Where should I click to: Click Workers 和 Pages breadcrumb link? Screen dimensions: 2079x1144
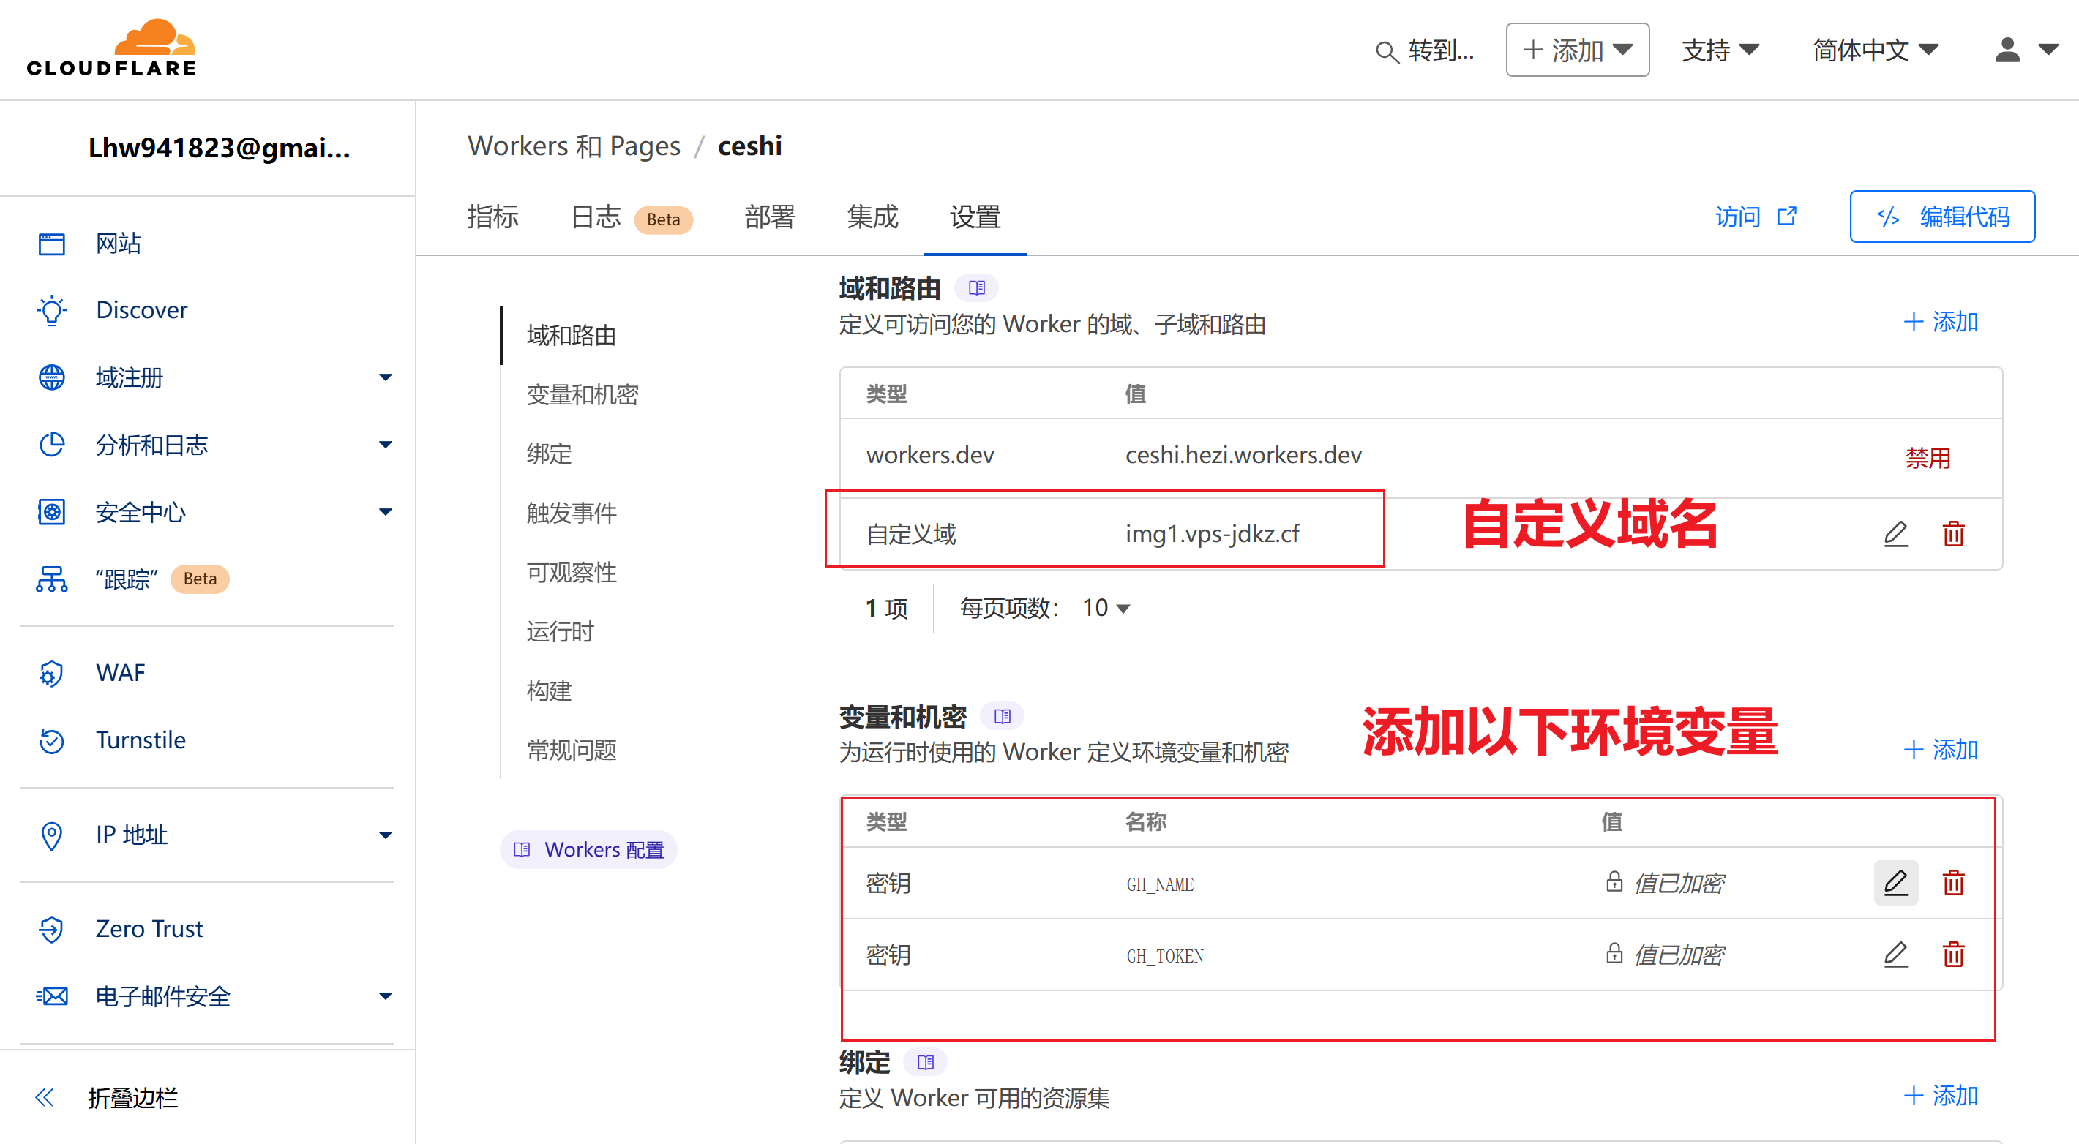(x=574, y=146)
